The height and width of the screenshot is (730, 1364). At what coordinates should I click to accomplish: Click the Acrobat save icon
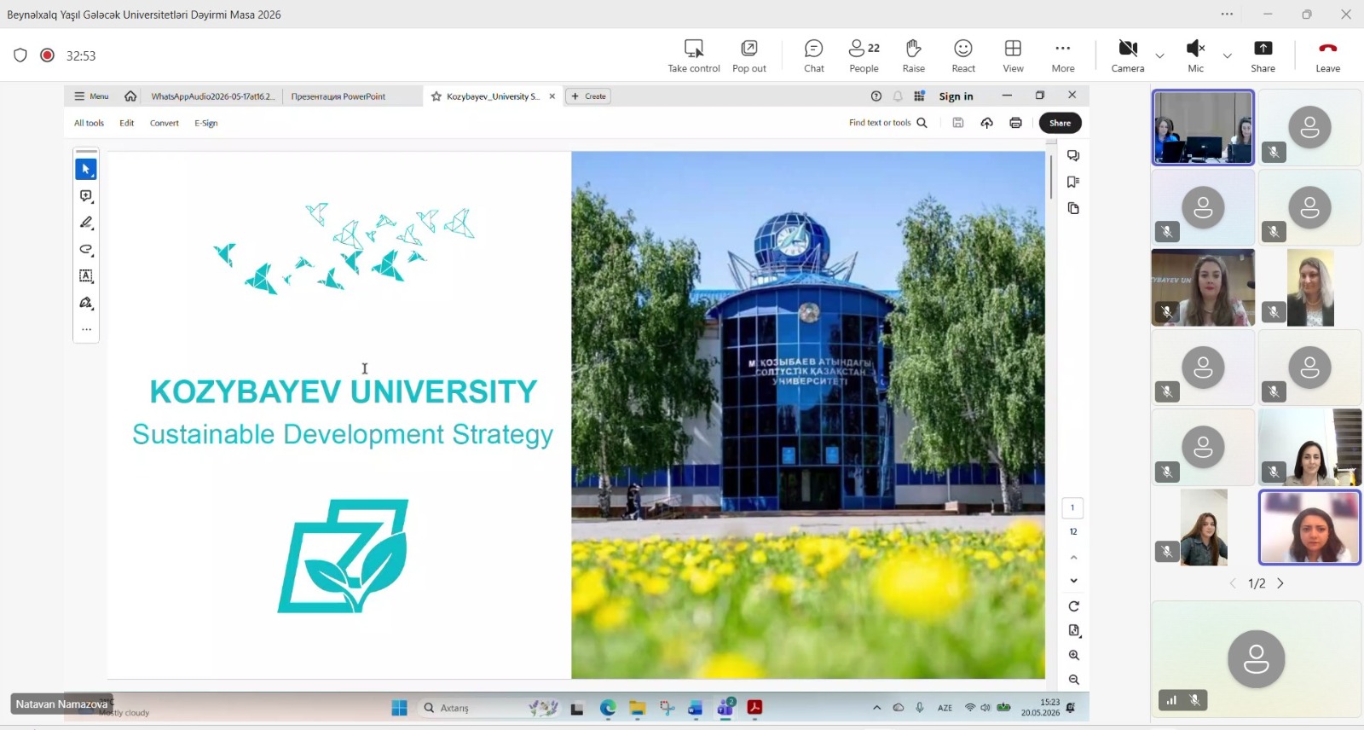tap(958, 123)
